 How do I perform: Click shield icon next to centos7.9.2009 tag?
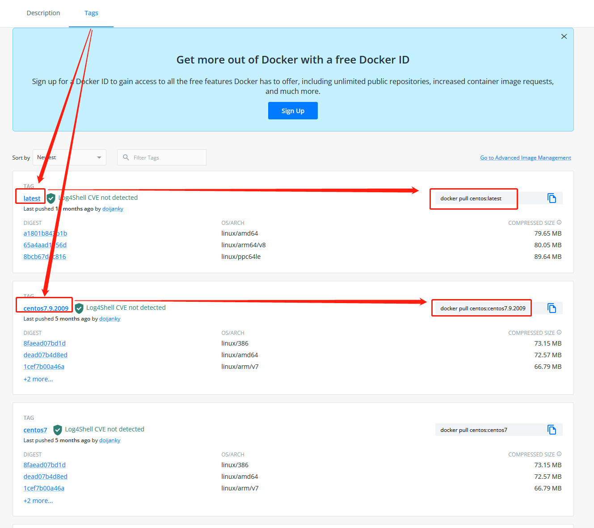pyautogui.click(x=79, y=308)
